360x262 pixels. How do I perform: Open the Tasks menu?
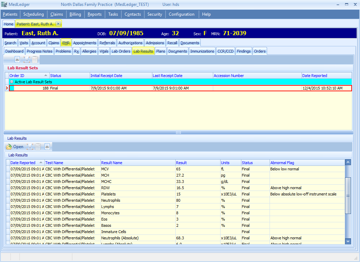(113, 14)
